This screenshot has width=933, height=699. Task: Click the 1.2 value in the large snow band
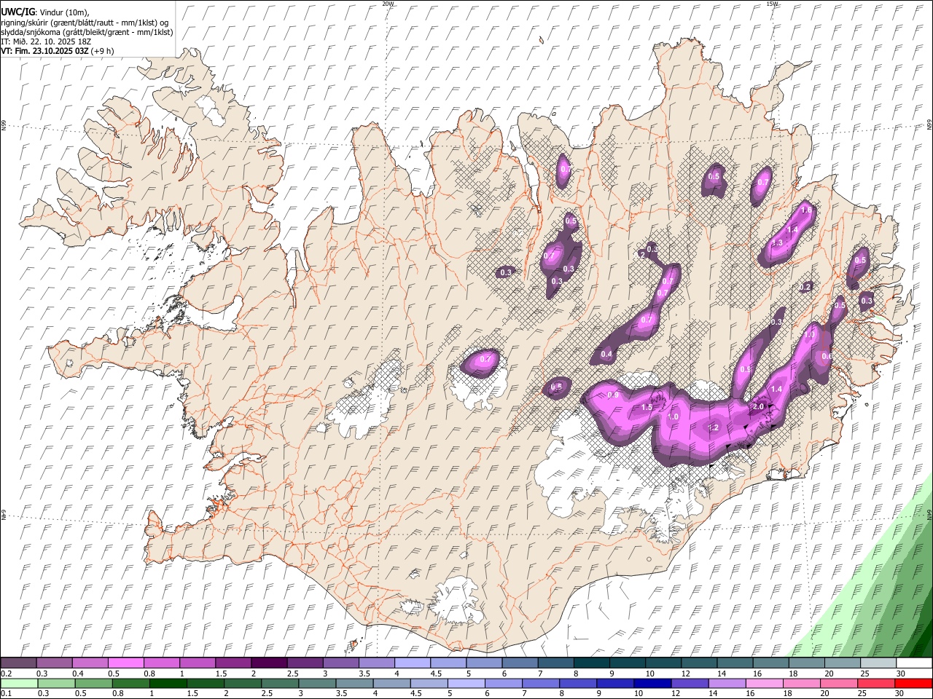[x=714, y=428]
